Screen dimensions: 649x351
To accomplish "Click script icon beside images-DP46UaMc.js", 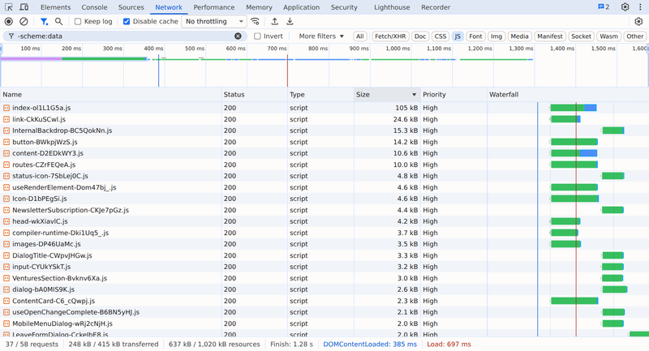I will tap(6, 244).
